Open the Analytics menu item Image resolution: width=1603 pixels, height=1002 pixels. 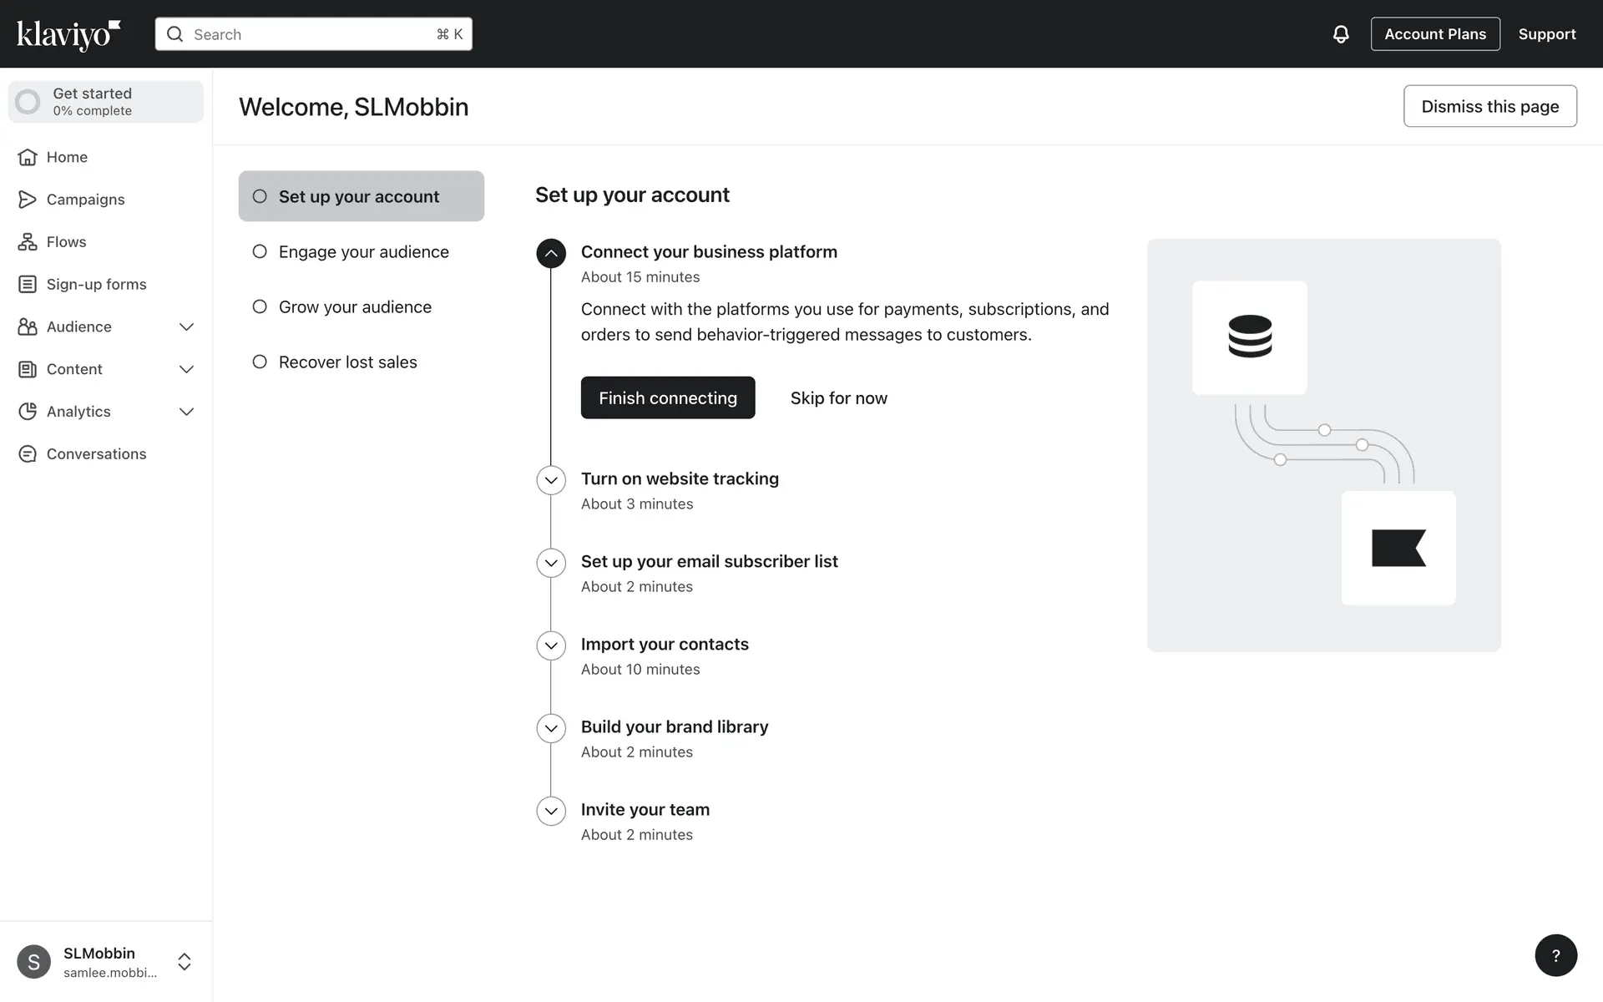(x=78, y=412)
